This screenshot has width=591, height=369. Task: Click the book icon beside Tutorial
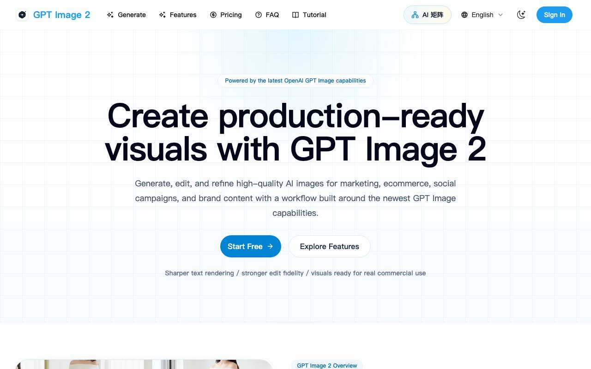tap(295, 15)
